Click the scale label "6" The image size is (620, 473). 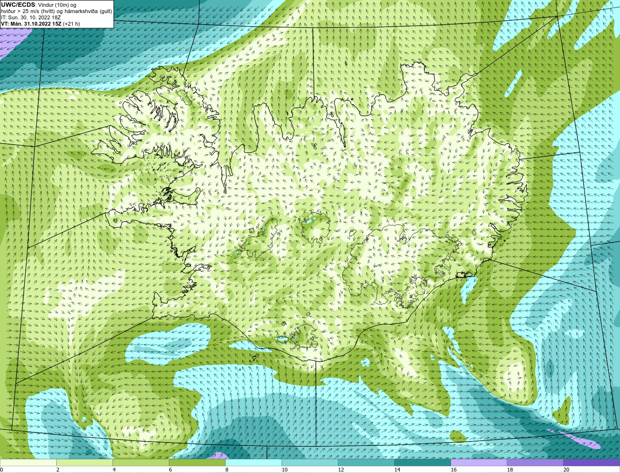[170, 470]
